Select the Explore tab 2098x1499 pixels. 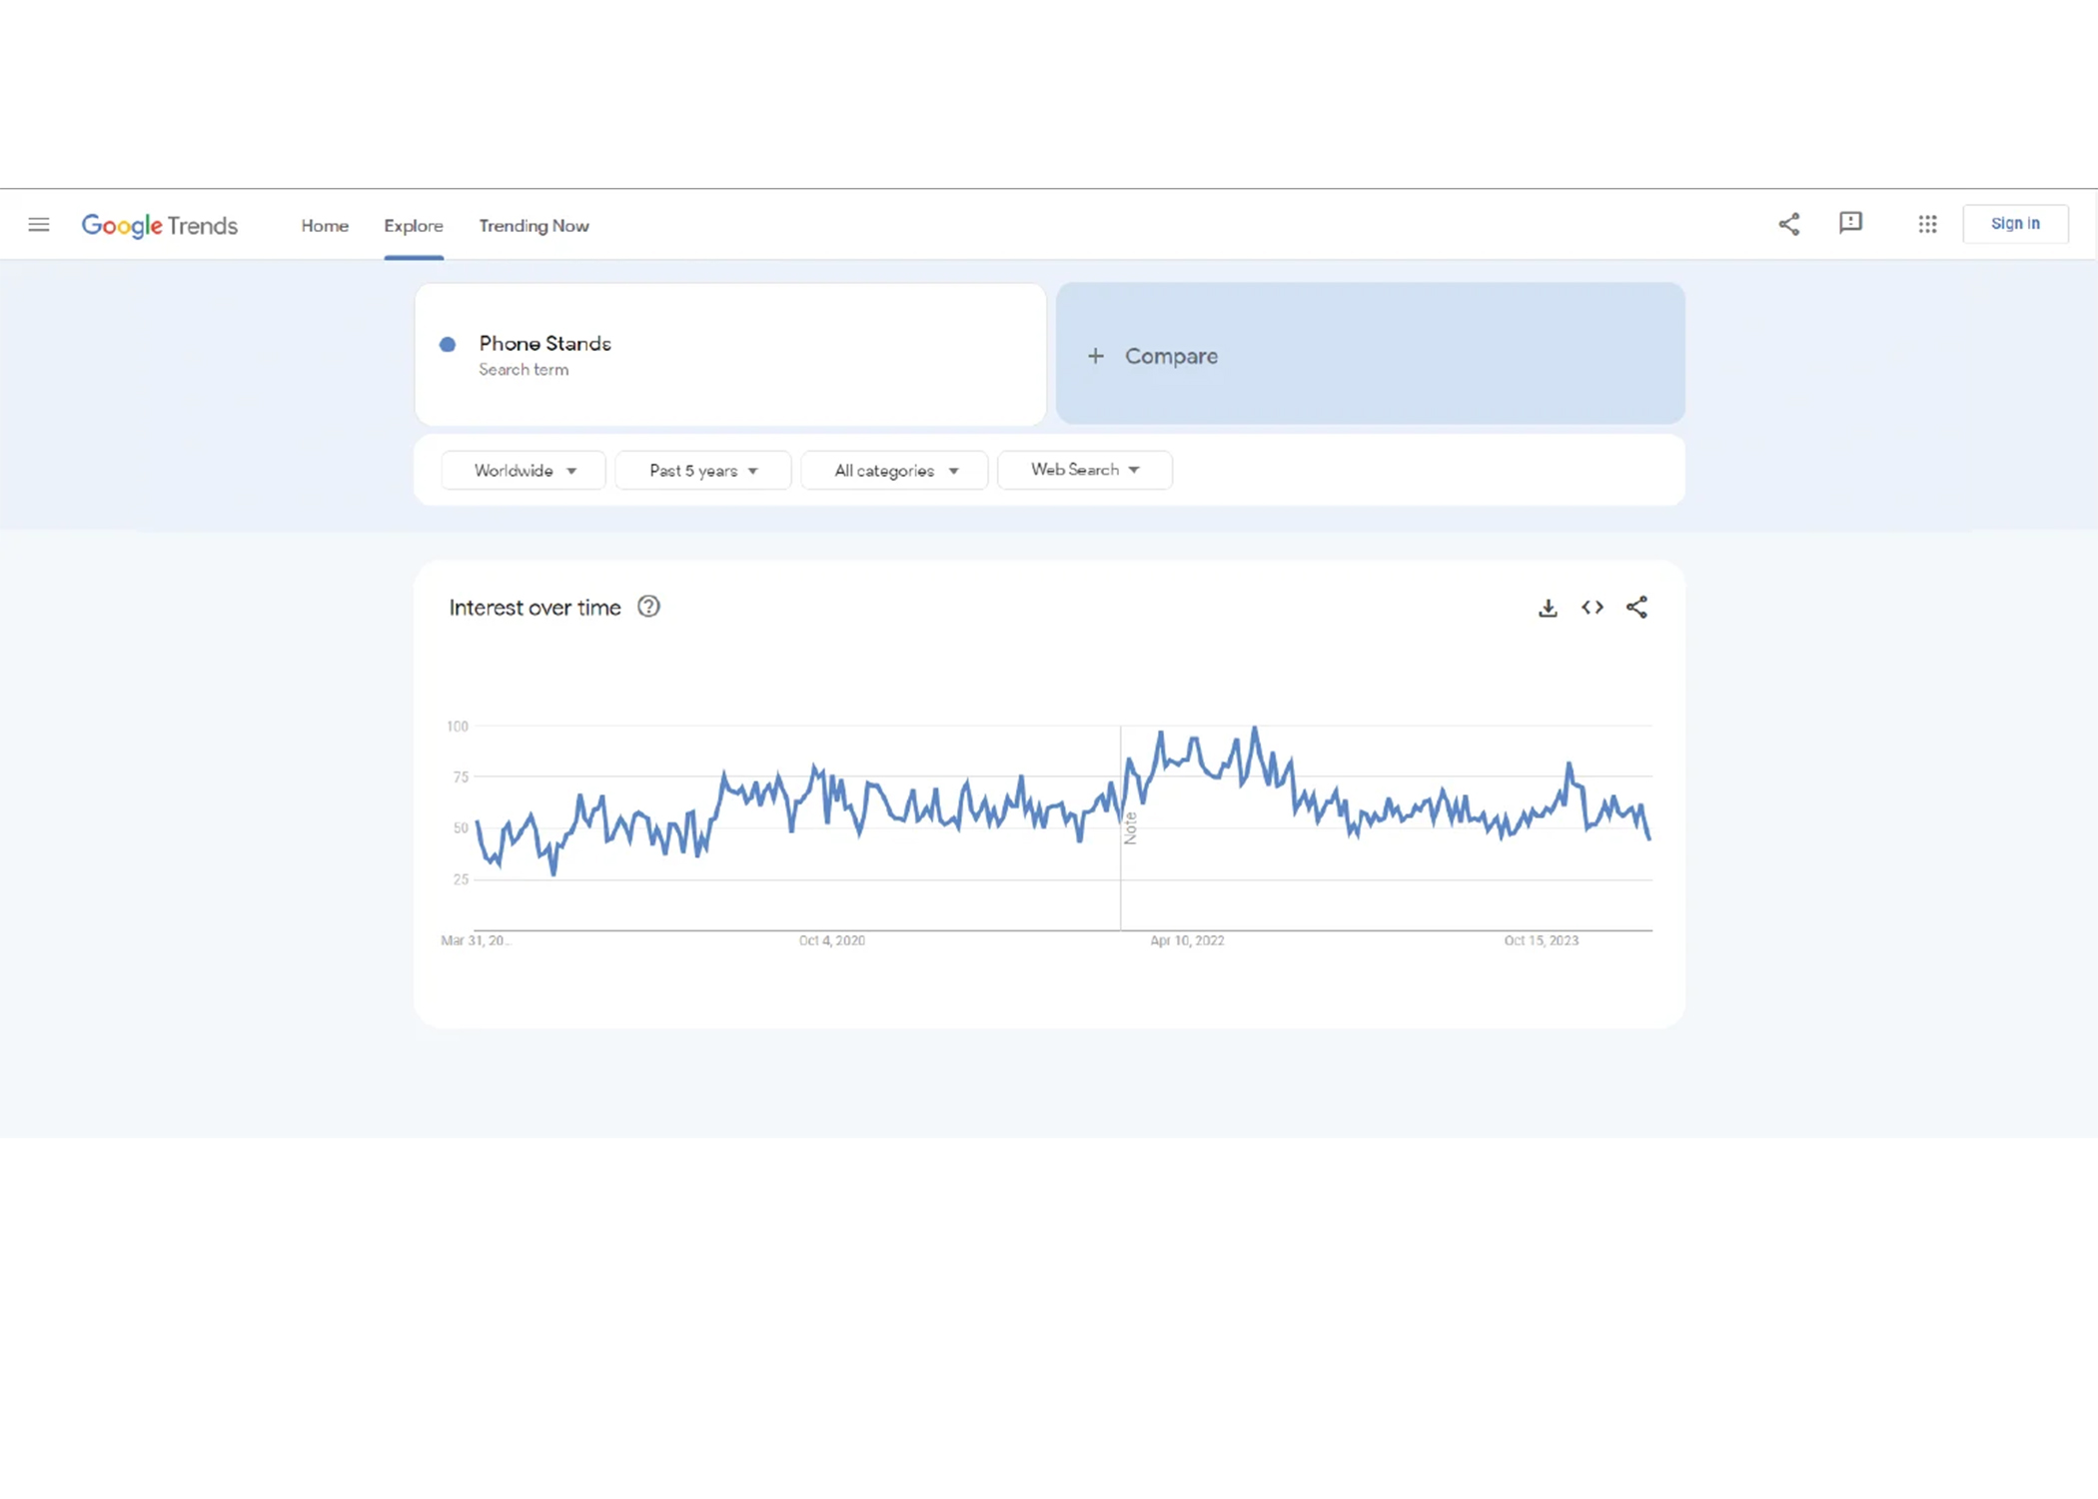pos(414,226)
